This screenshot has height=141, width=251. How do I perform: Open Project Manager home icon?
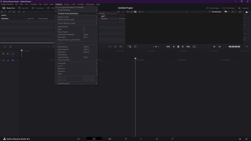point(240,139)
